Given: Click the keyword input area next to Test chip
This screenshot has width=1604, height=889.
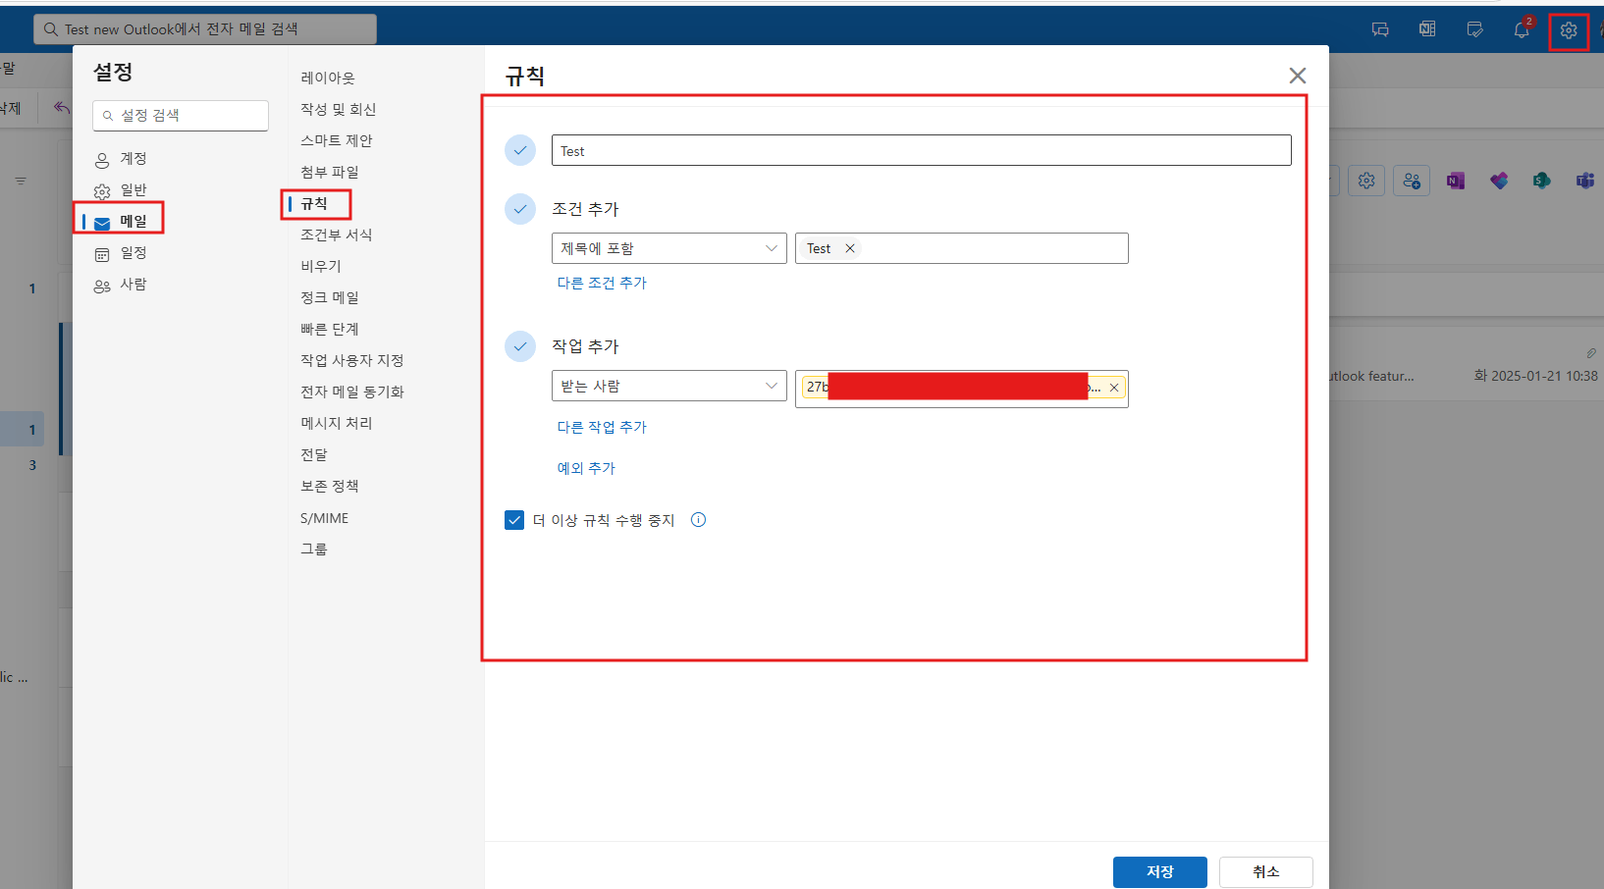Looking at the screenshot, I should coord(993,248).
